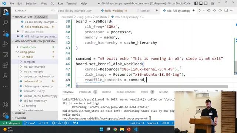Open the Selection menu

[31, 3]
